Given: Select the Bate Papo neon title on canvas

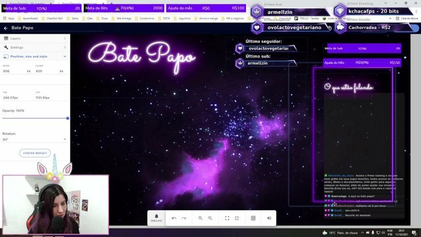Looking at the screenshot, I should point(142,57).
